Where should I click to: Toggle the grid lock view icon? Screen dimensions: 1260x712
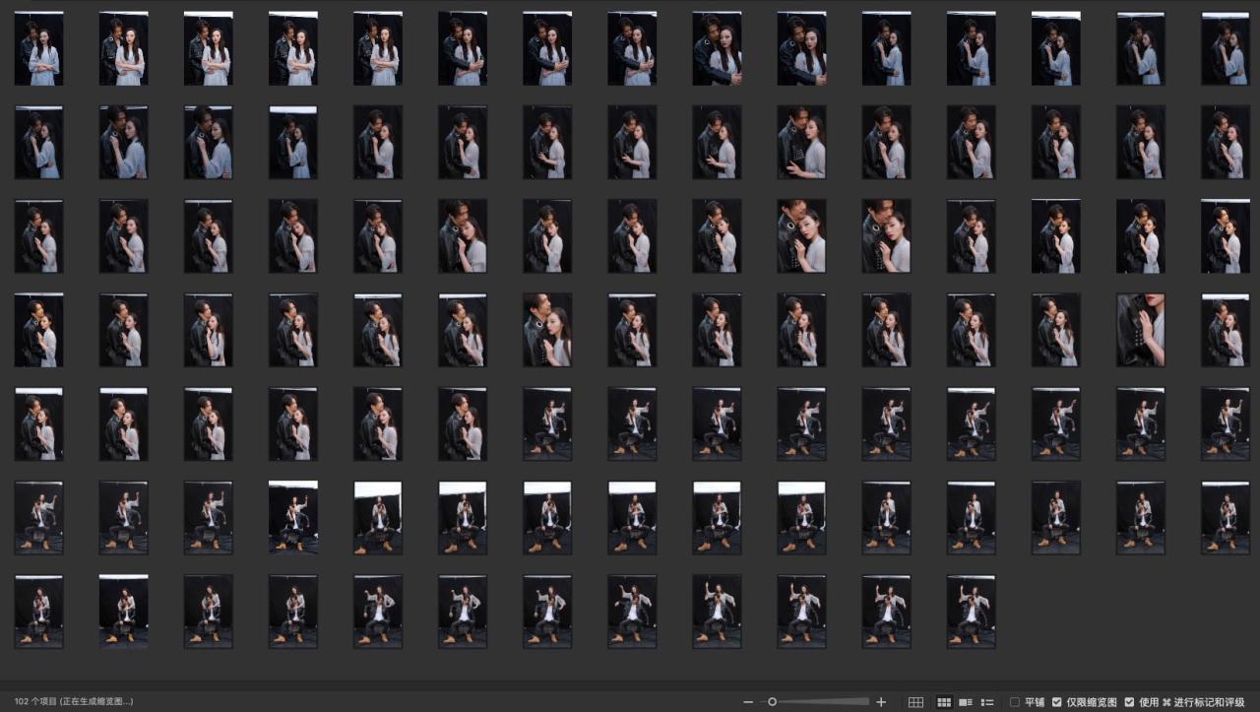pyautogui.click(x=915, y=702)
